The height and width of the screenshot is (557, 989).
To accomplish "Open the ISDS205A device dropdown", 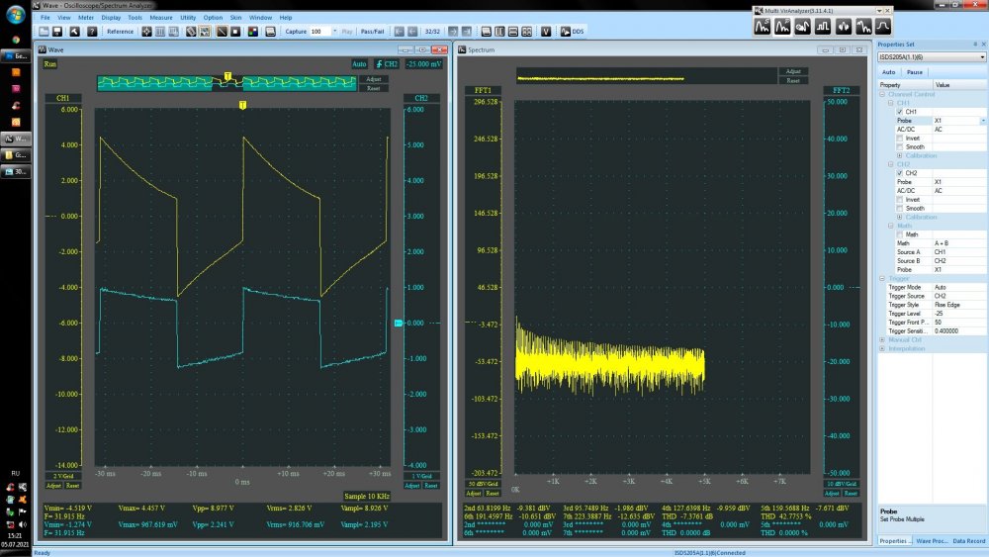I will pyautogui.click(x=982, y=57).
